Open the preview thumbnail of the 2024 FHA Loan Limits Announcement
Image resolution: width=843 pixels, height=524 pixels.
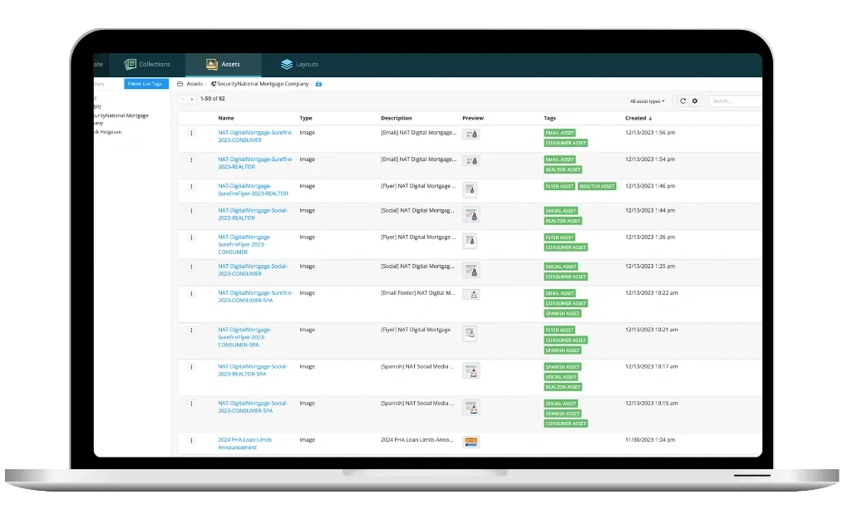[471, 442]
